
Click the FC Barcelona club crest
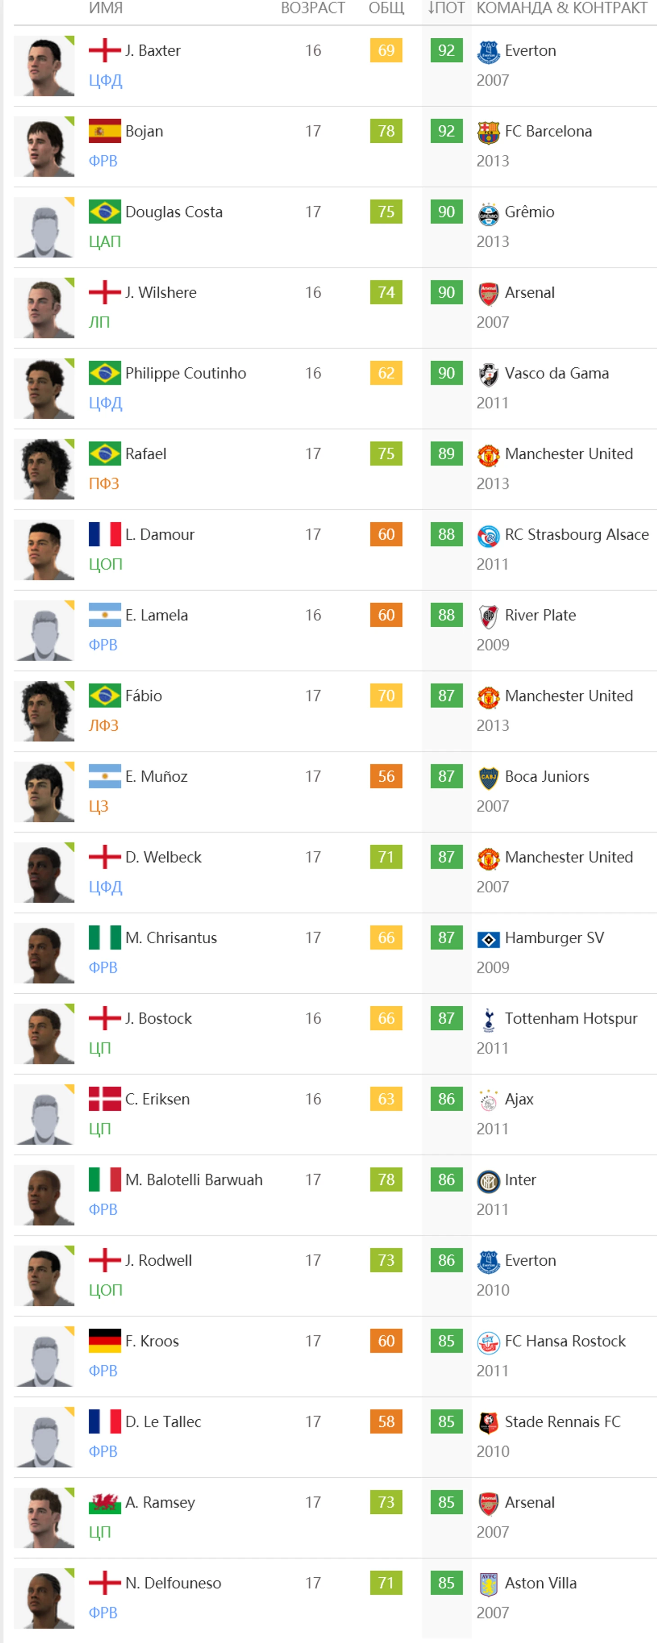(x=488, y=132)
